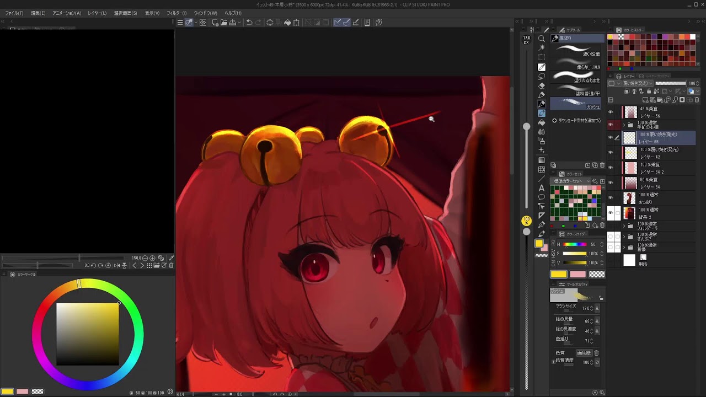
Task: Create a new raster layer
Action: click(646, 100)
